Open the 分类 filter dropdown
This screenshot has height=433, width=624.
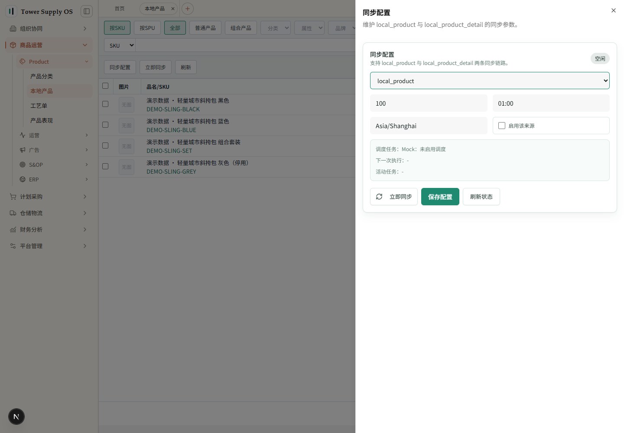(x=276, y=28)
